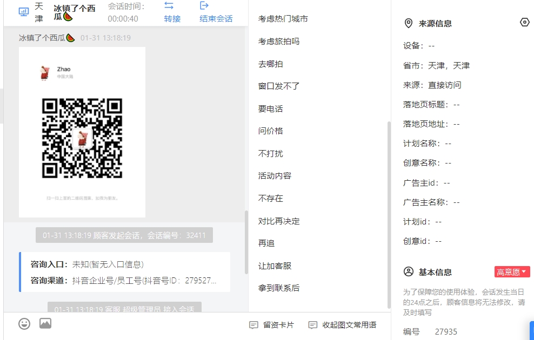
Task: Click the 转接 transfer button
Action: (x=172, y=19)
